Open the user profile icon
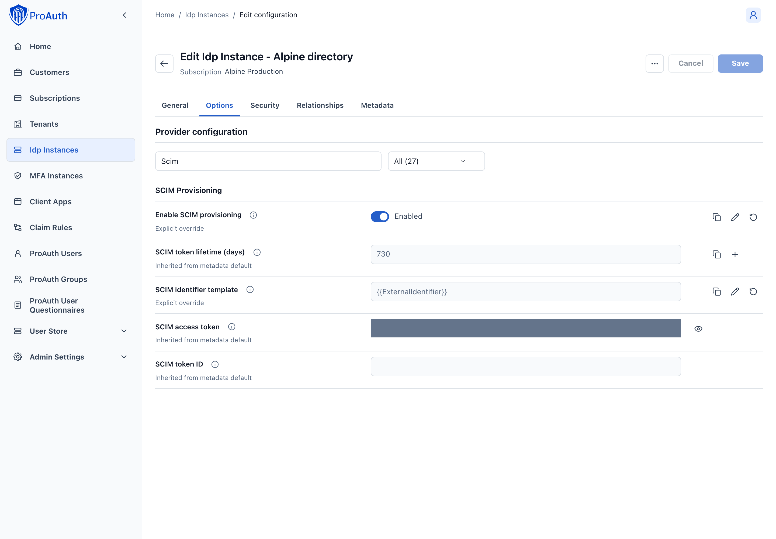 point(753,15)
